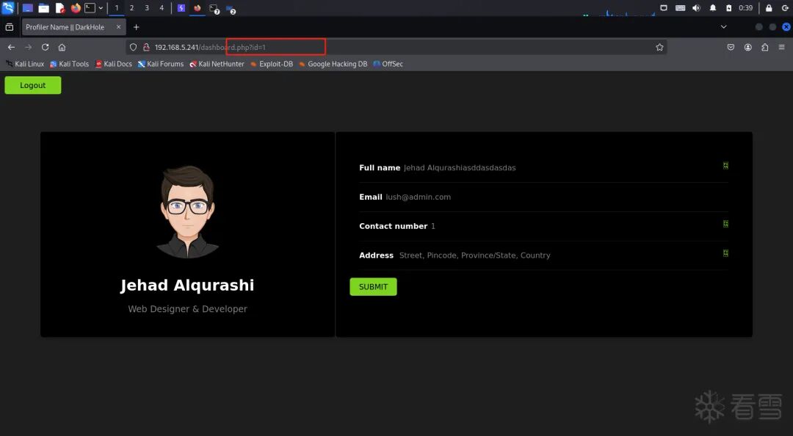The width and height of the screenshot is (793, 436).
Task: Mute audio via the taskbar speaker icon
Action: [x=696, y=8]
